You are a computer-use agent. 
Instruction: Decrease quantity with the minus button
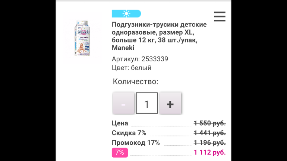pyautogui.click(x=123, y=103)
